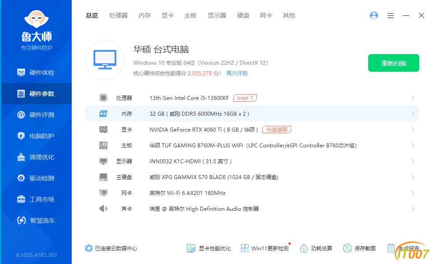This screenshot has width=432, height=264.
Task: Open 驱动检测 driver check
Action: 36,178
